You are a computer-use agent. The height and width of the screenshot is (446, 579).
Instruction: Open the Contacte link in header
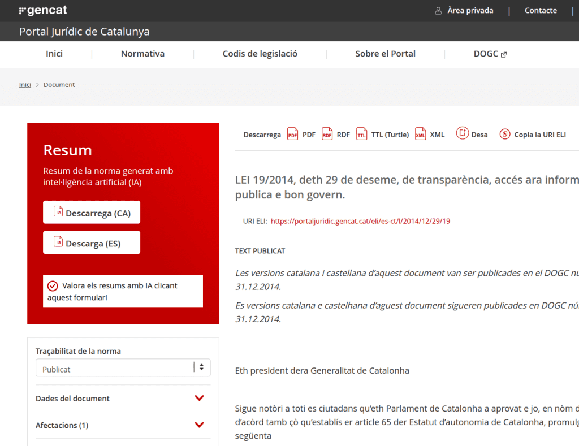pyautogui.click(x=541, y=11)
